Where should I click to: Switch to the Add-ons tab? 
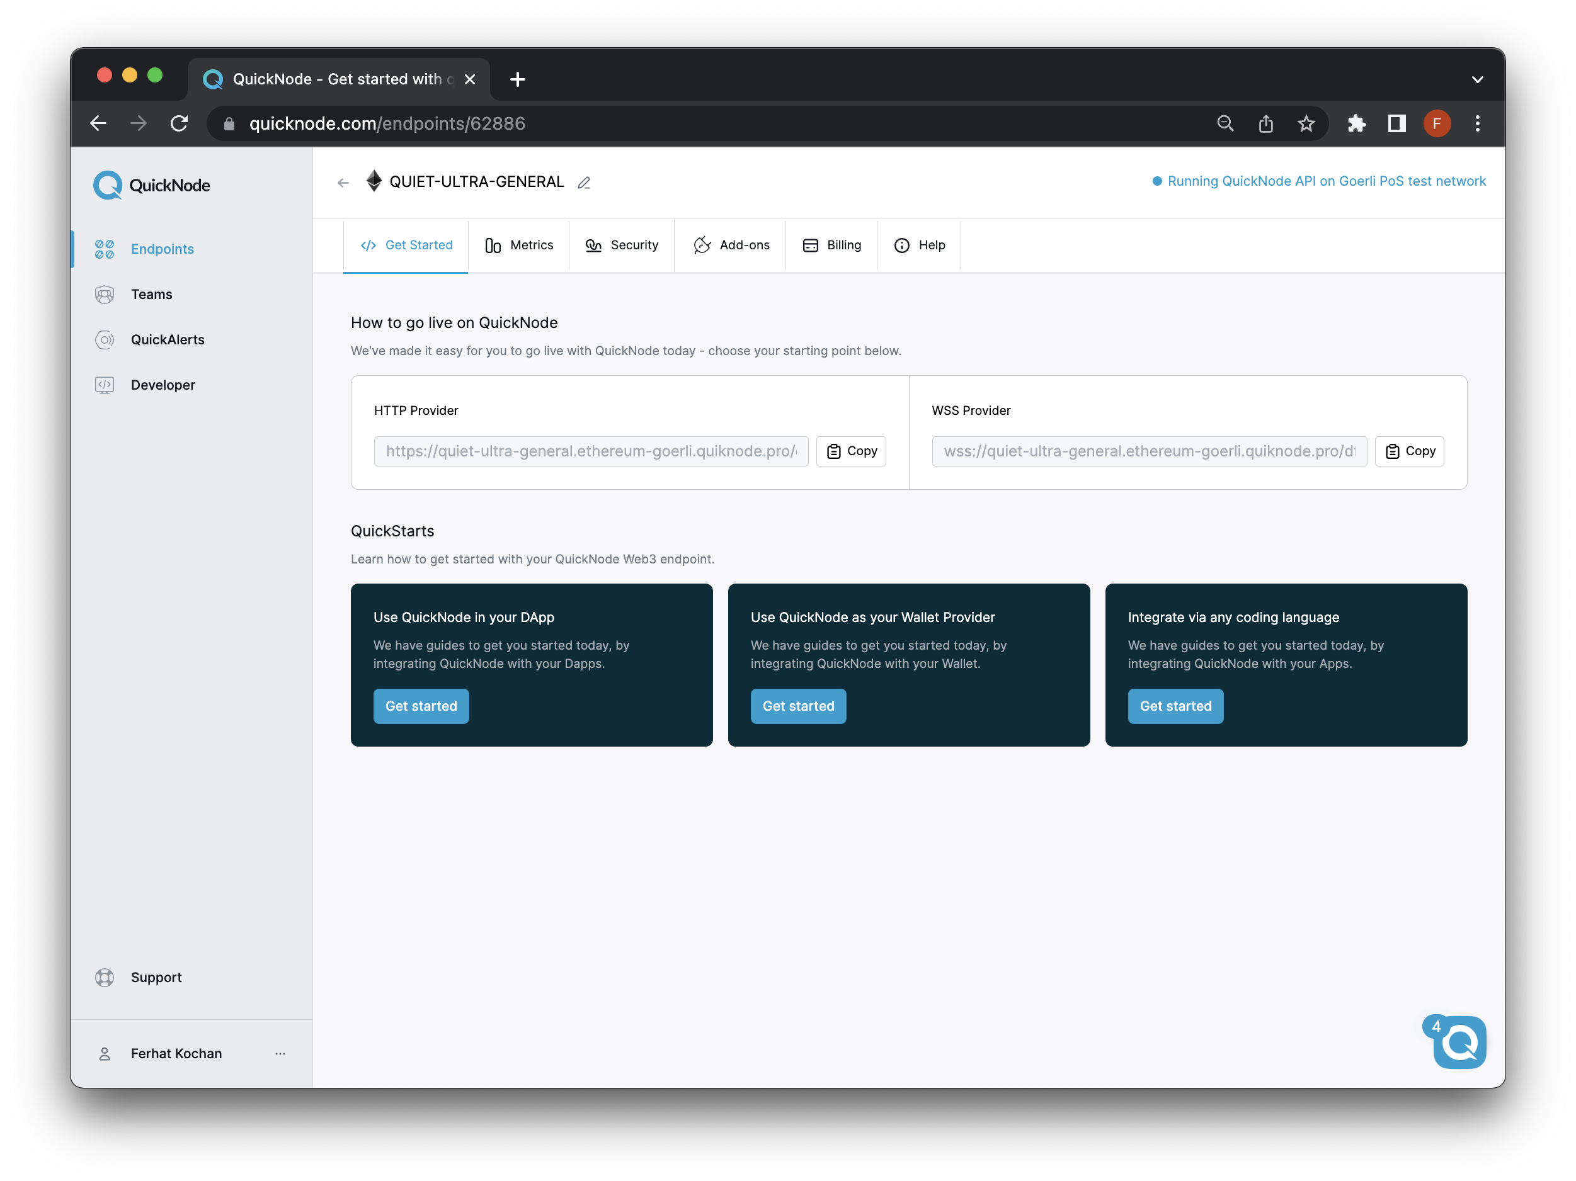(731, 245)
